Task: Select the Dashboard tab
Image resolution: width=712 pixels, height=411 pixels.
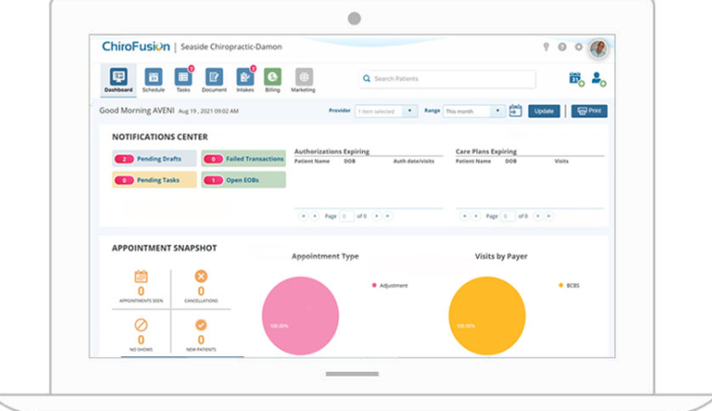Action: 119,79
